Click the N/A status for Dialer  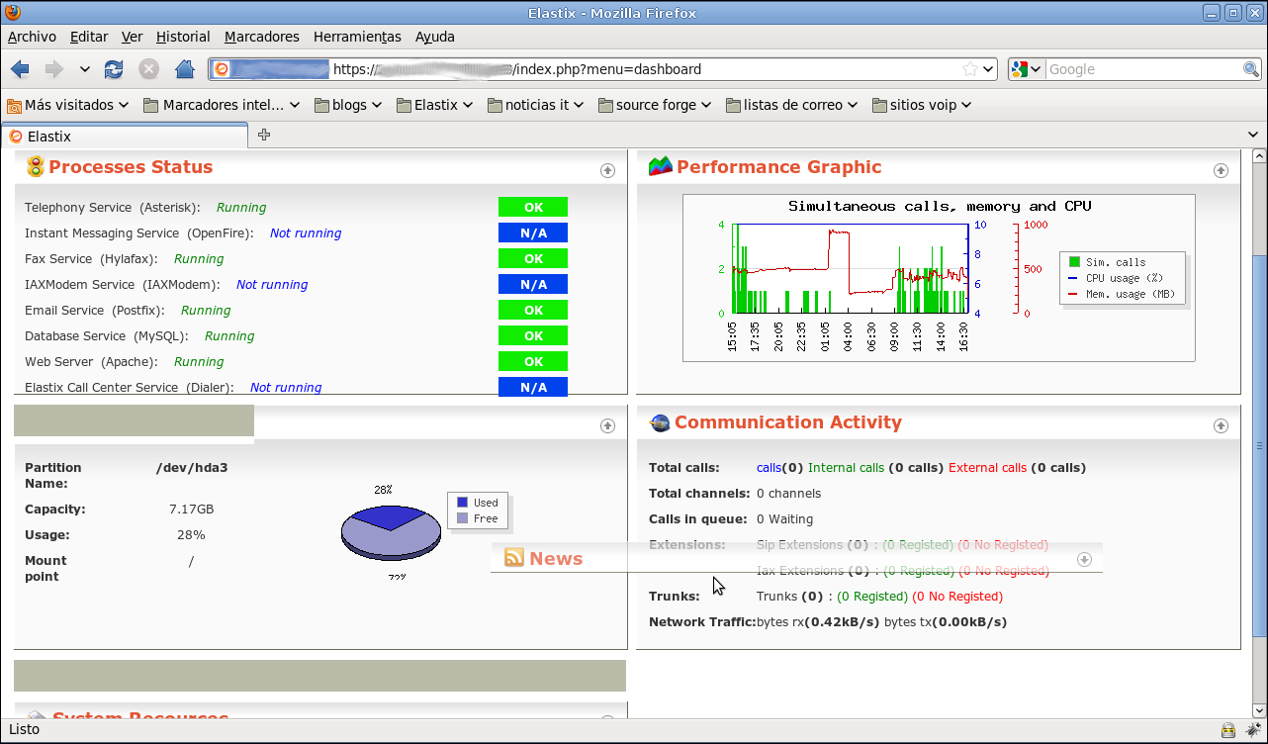pyautogui.click(x=533, y=387)
